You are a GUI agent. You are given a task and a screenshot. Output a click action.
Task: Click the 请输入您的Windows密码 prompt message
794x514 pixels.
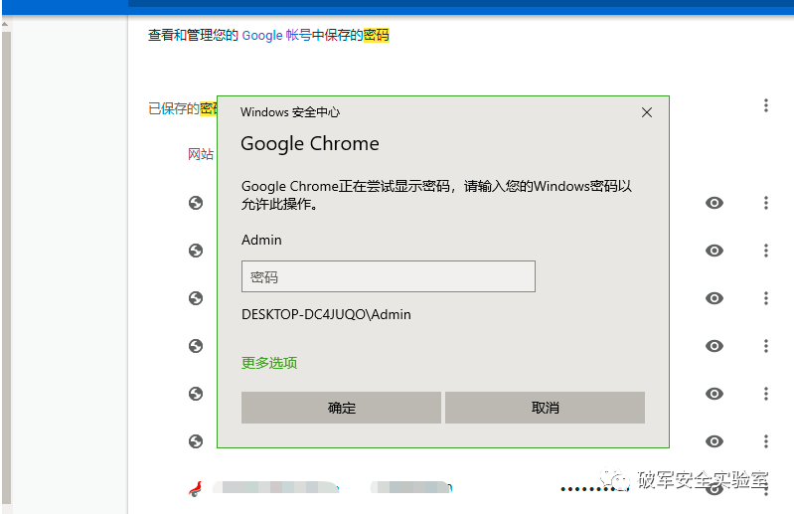tap(436, 195)
